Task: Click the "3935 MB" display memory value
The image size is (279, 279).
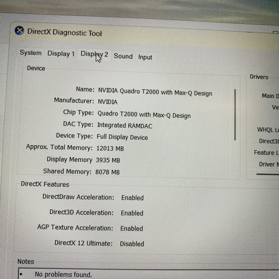Action: 108,160
